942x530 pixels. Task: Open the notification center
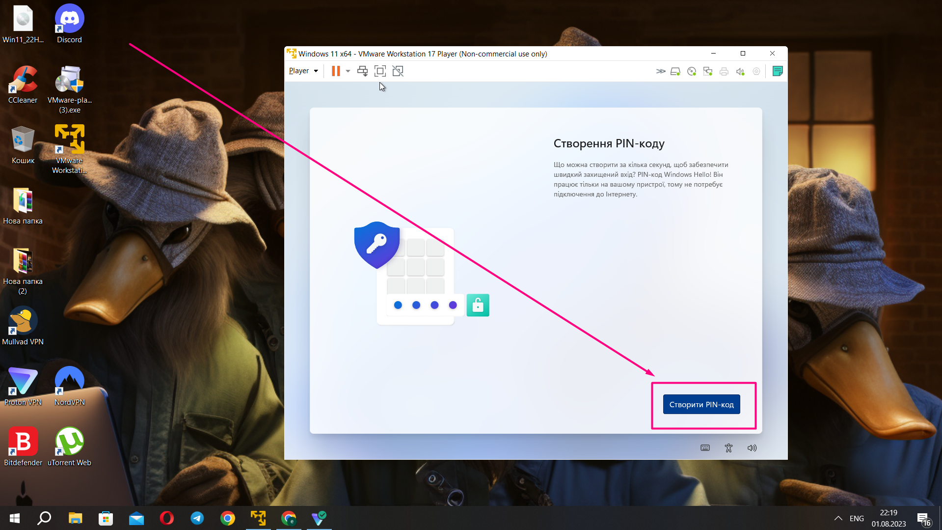[923, 518]
